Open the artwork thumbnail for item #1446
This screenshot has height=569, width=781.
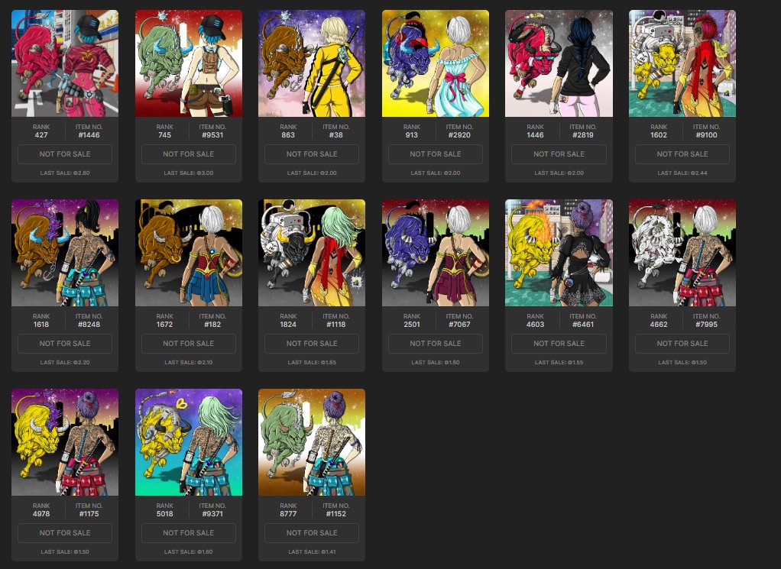pyautogui.click(x=65, y=63)
